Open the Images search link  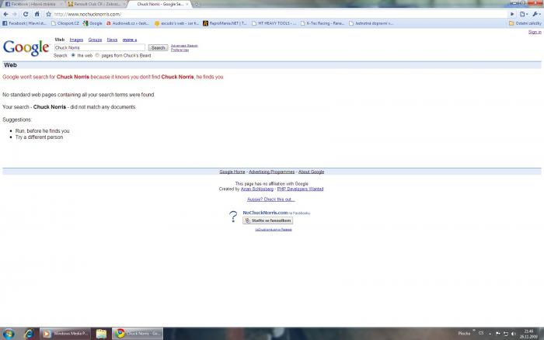click(76, 39)
